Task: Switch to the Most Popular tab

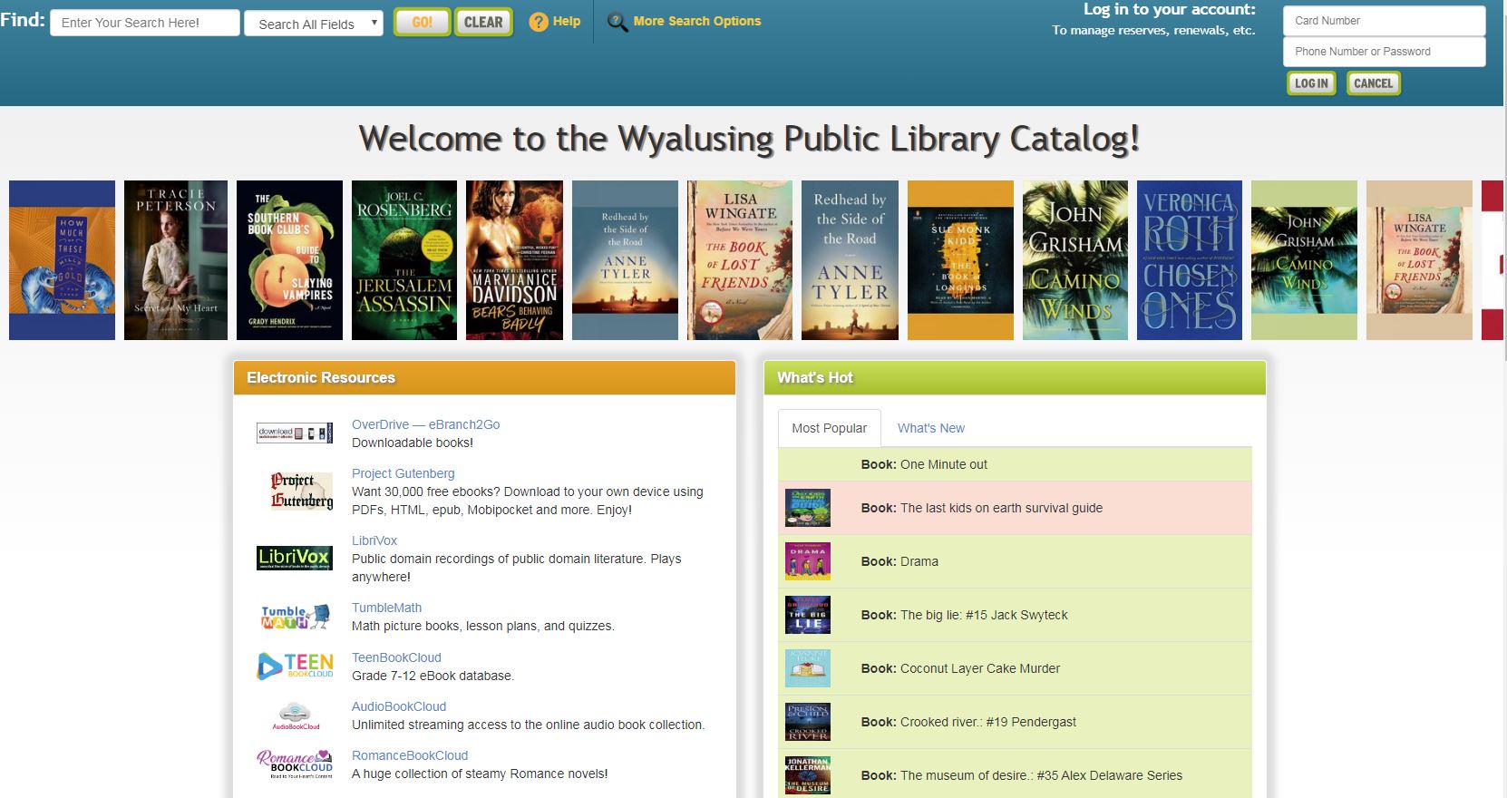Action: pyautogui.click(x=829, y=428)
